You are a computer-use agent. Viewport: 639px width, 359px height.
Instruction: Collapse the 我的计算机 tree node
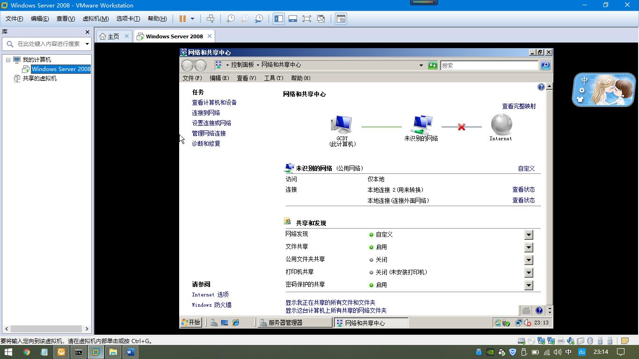[8, 60]
